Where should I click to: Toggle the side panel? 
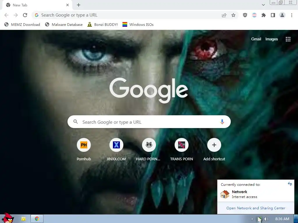click(273, 15)
